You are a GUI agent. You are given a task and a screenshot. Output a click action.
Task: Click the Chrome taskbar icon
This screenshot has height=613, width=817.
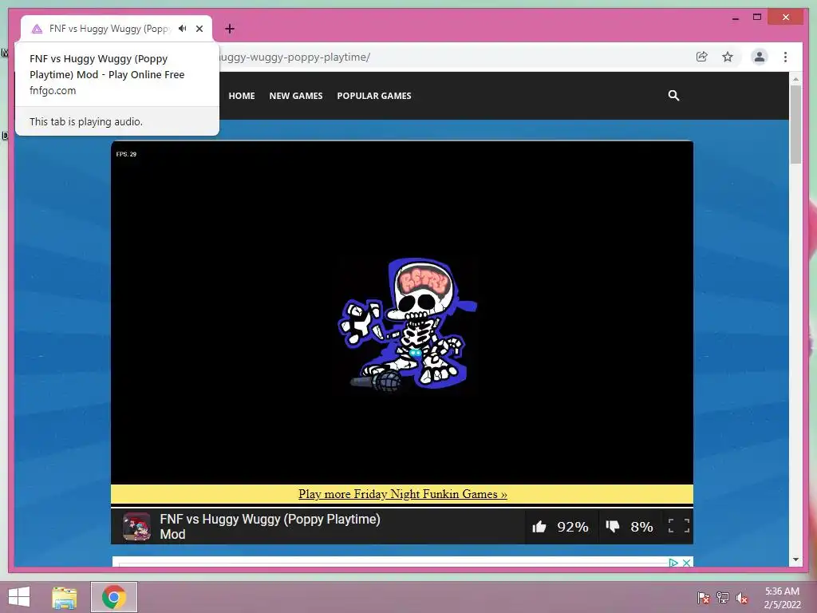(114, 597)
